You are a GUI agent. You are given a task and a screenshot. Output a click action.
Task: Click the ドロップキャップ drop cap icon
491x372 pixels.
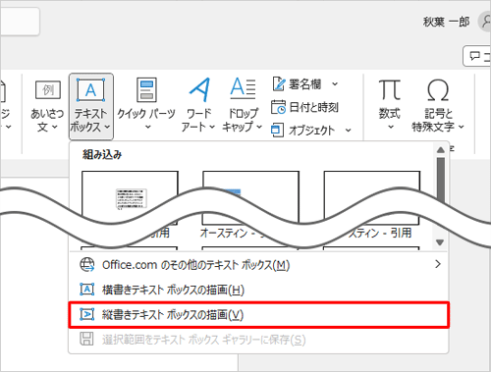[243, 88]
